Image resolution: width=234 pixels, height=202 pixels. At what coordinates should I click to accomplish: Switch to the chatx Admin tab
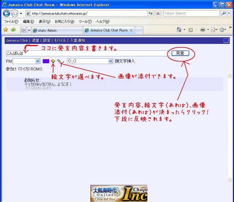(x=57, y=31)
